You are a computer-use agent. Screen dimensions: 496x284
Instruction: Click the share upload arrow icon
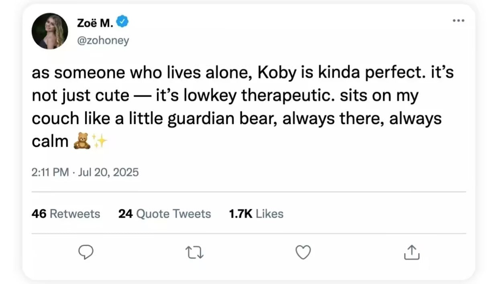click(x=411, y=252)
